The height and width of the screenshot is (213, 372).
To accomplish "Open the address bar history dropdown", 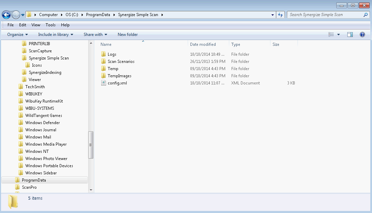I will click(272, 15).
